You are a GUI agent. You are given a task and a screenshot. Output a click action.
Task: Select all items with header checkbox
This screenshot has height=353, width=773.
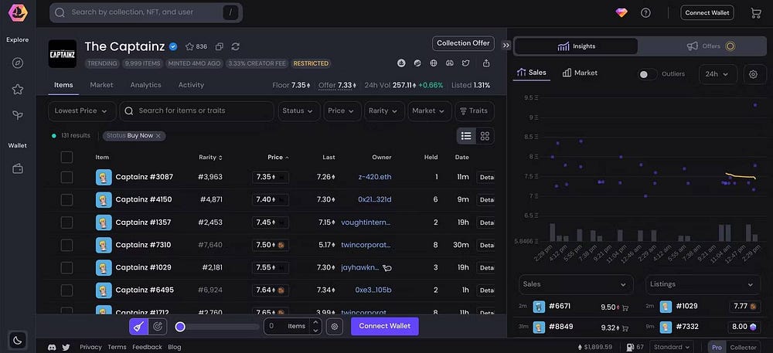(x=66, y=157)
